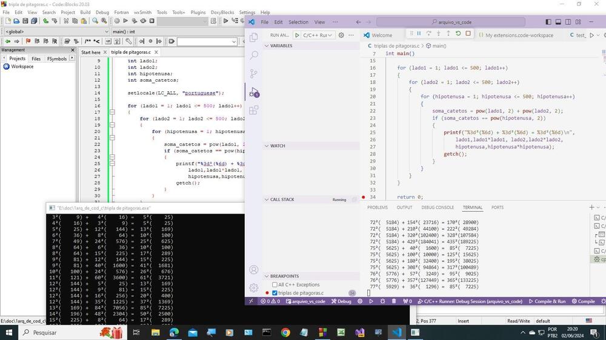Pause debugging in the debug toolbar

(x=419, y=34)
